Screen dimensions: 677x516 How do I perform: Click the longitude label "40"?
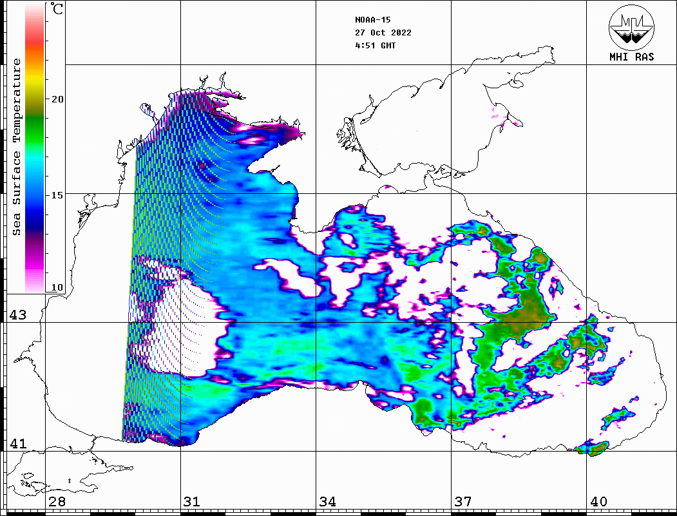click(x=598, y=502)
